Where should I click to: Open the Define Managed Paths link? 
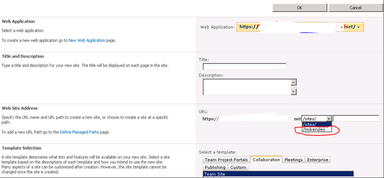(x=79, y=132)
